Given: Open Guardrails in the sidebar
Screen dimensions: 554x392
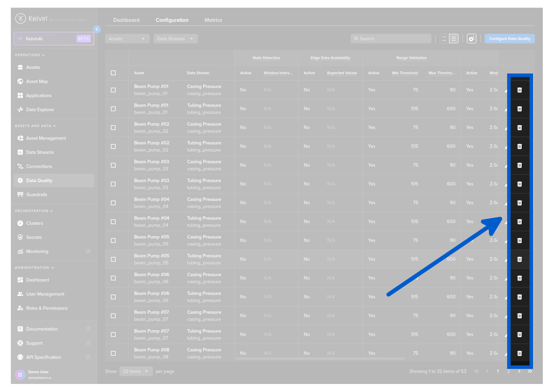Looking at the screenshot, I should [x=36, y=195].
